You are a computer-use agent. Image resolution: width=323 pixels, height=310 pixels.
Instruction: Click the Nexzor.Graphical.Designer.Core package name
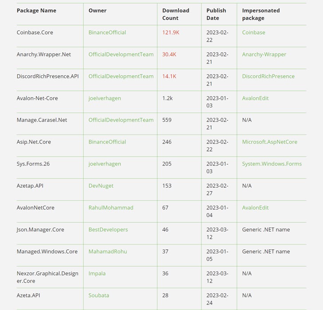(x=47, y=277)
